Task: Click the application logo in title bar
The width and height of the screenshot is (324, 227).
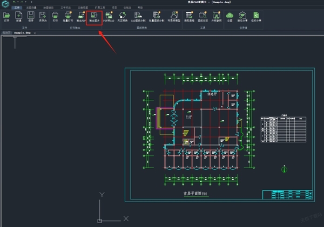Action: tap(4, 3)
